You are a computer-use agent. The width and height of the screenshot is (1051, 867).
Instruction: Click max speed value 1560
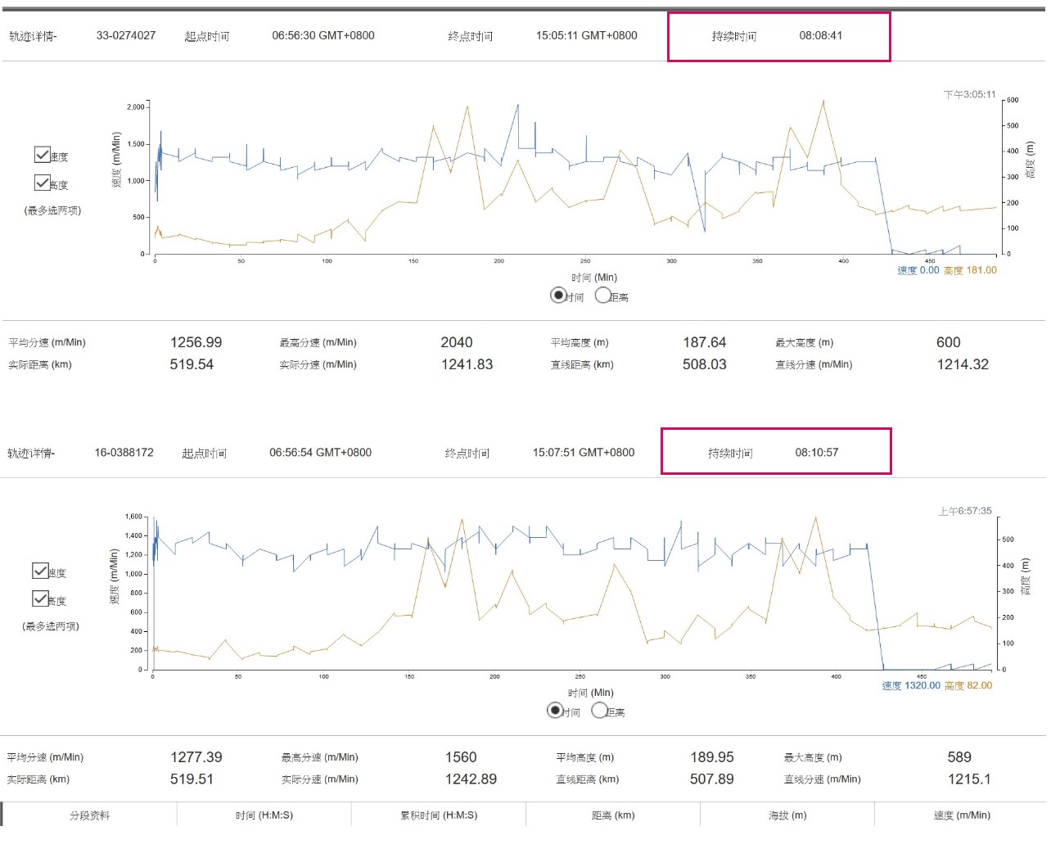coord(461,757)
